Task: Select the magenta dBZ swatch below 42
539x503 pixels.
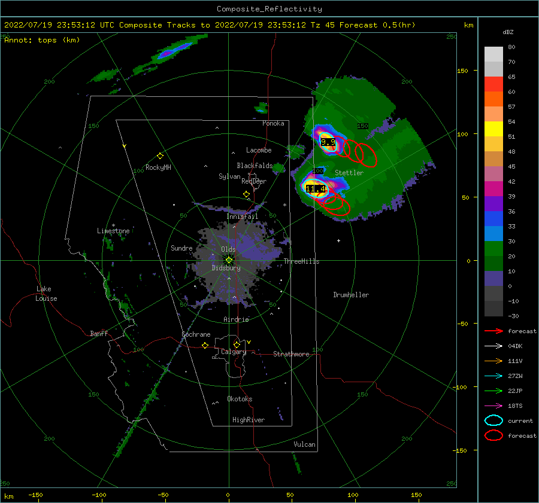Action: pos(493,189)
